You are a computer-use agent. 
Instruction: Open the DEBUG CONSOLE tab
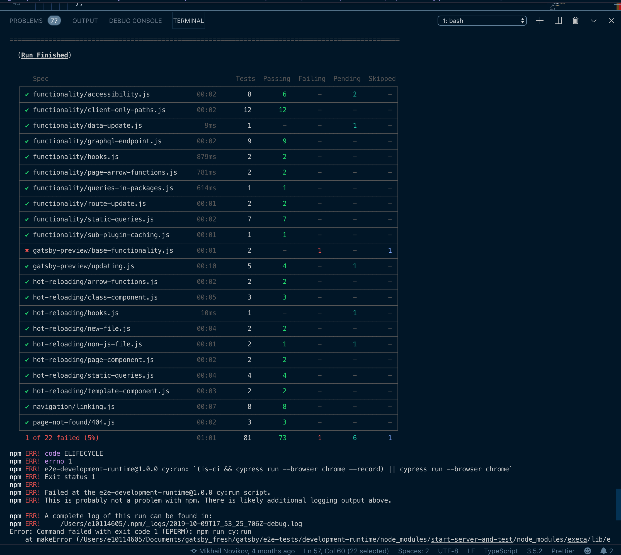[135, 21]
